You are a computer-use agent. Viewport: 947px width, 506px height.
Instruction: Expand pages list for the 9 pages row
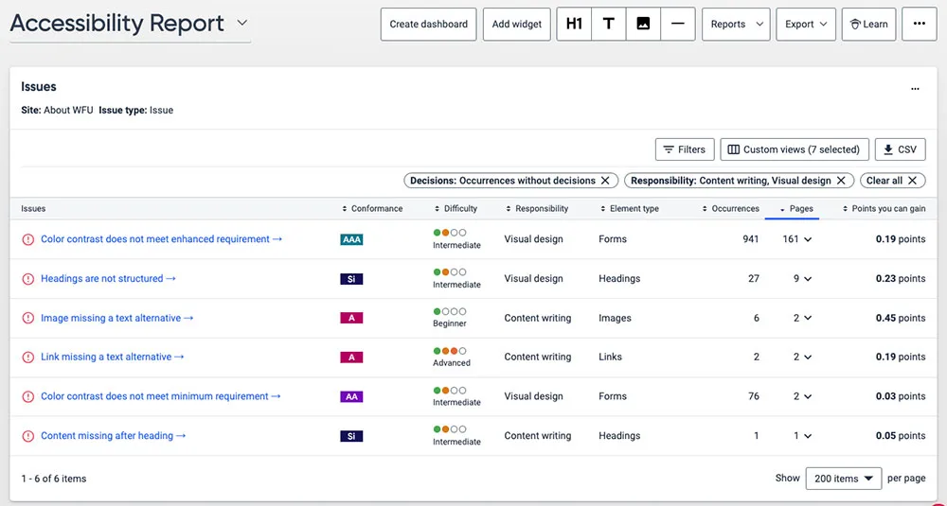[x=808, y=279]
